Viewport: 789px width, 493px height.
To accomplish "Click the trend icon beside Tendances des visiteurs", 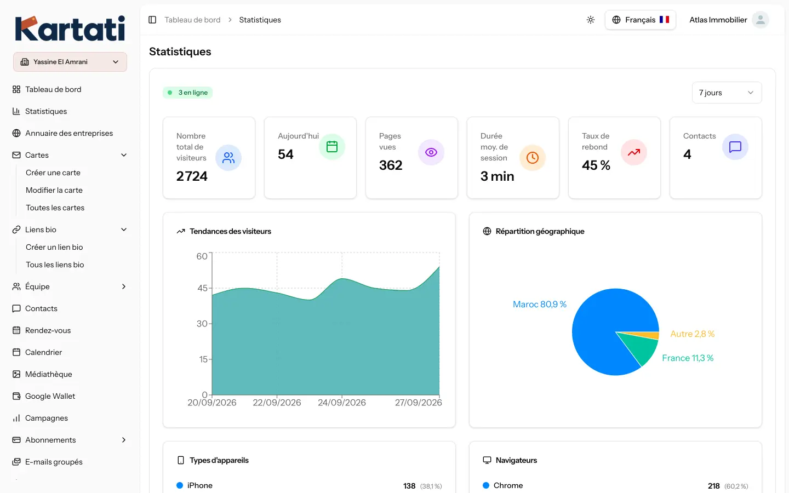I will point(181,231).
